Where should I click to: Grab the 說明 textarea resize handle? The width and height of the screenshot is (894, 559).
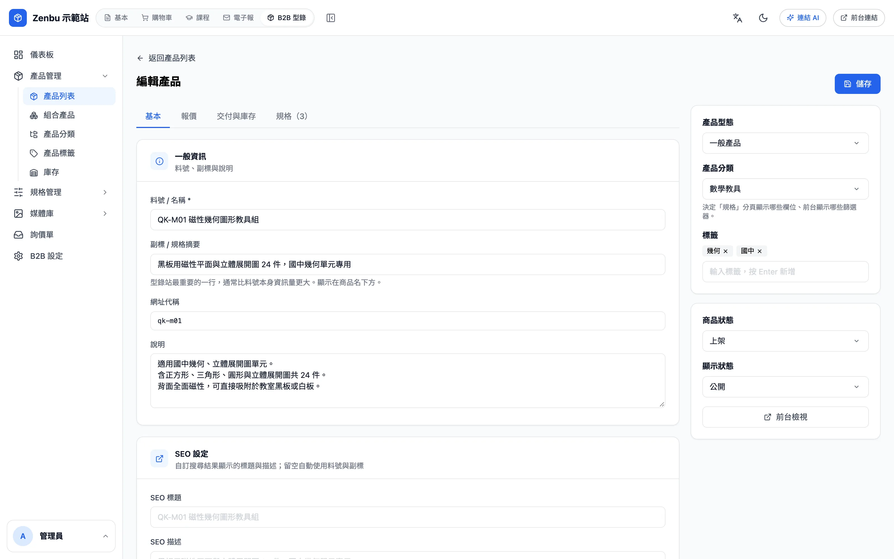tap(662, 404)
